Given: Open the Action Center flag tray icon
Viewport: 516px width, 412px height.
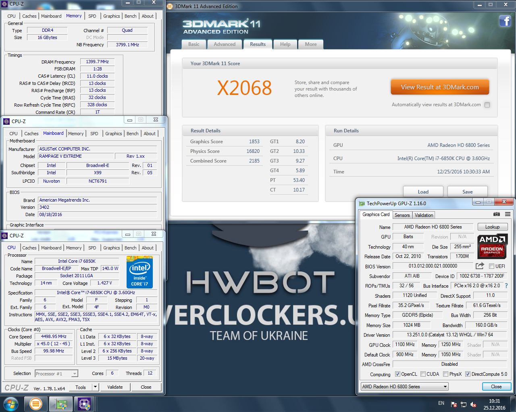Looking at the screenshot, I should pos(454,404).
